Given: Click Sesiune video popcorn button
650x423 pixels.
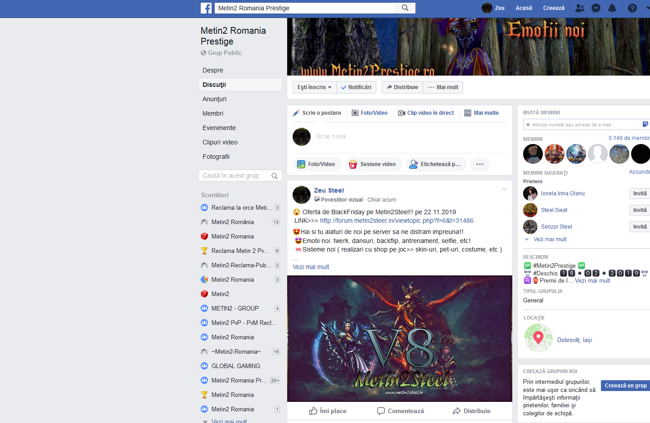Looking at the screenshot, I should point(373,164).
